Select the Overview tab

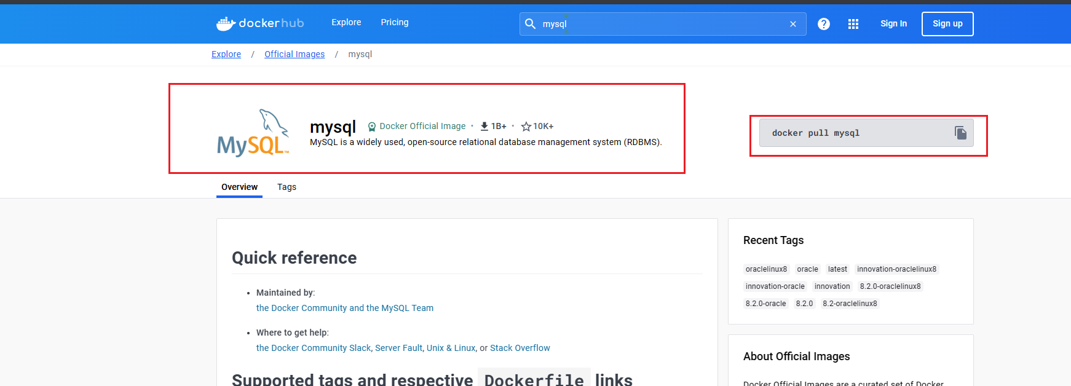(239, 187)
